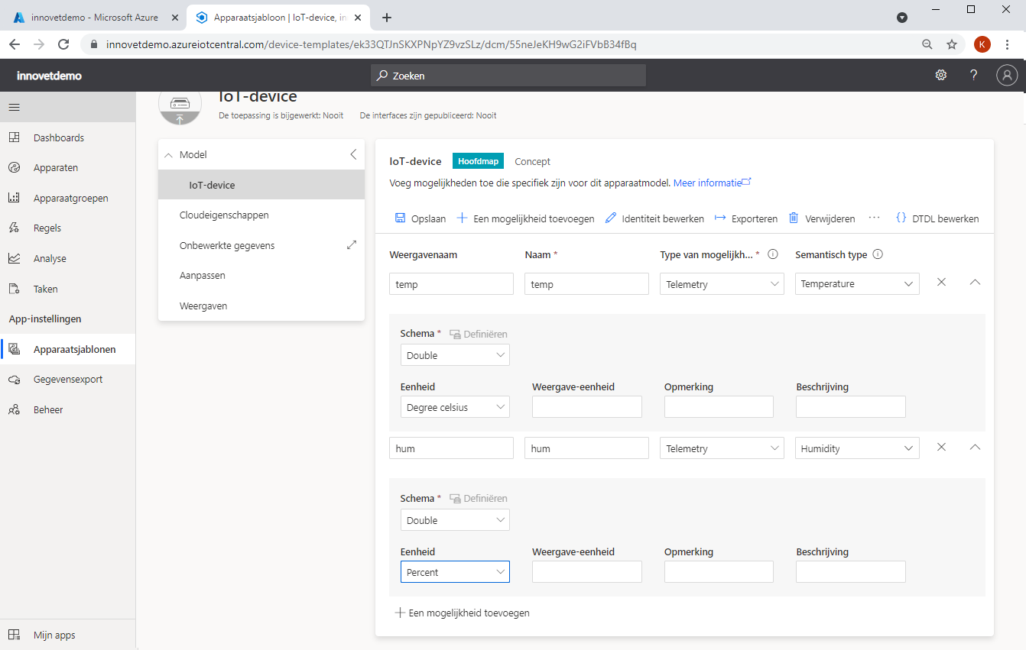Click the Apparaatgroepen sidebar icon
The height and width of the screenshot is (650, 1026).
pyautogui.click(x=14, y=198)
